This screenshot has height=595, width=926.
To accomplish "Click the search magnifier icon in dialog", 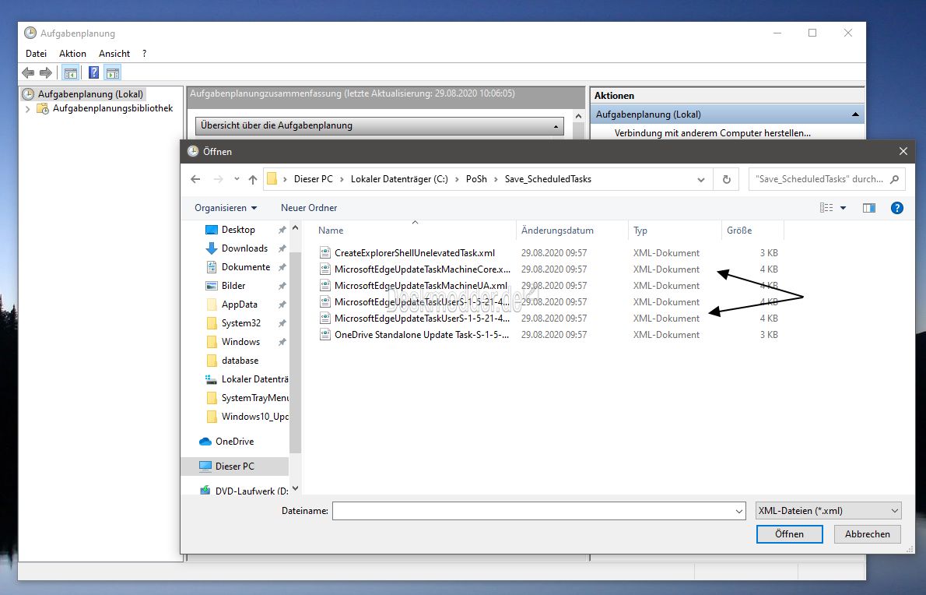I will tap(894, 179).
